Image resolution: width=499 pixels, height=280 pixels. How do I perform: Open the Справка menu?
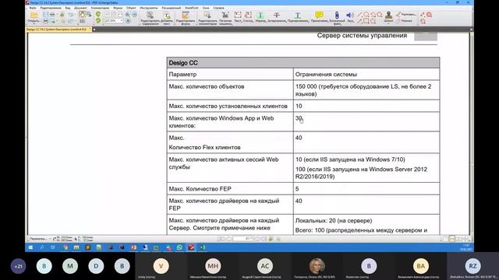point(218,8)
